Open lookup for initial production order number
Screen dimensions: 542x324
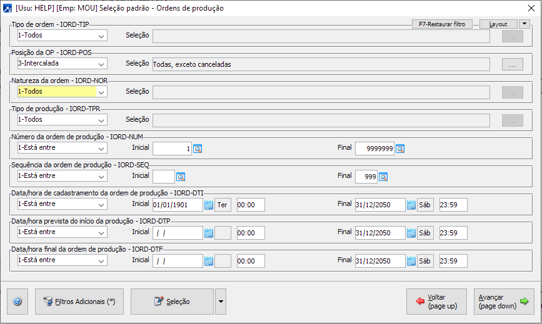[x=198, y=149]
